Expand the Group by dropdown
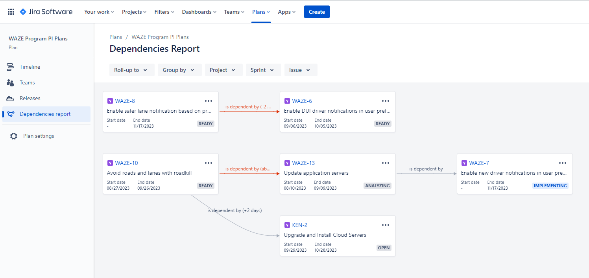Viewport: 589px width, 278px height. pos(180,70)
